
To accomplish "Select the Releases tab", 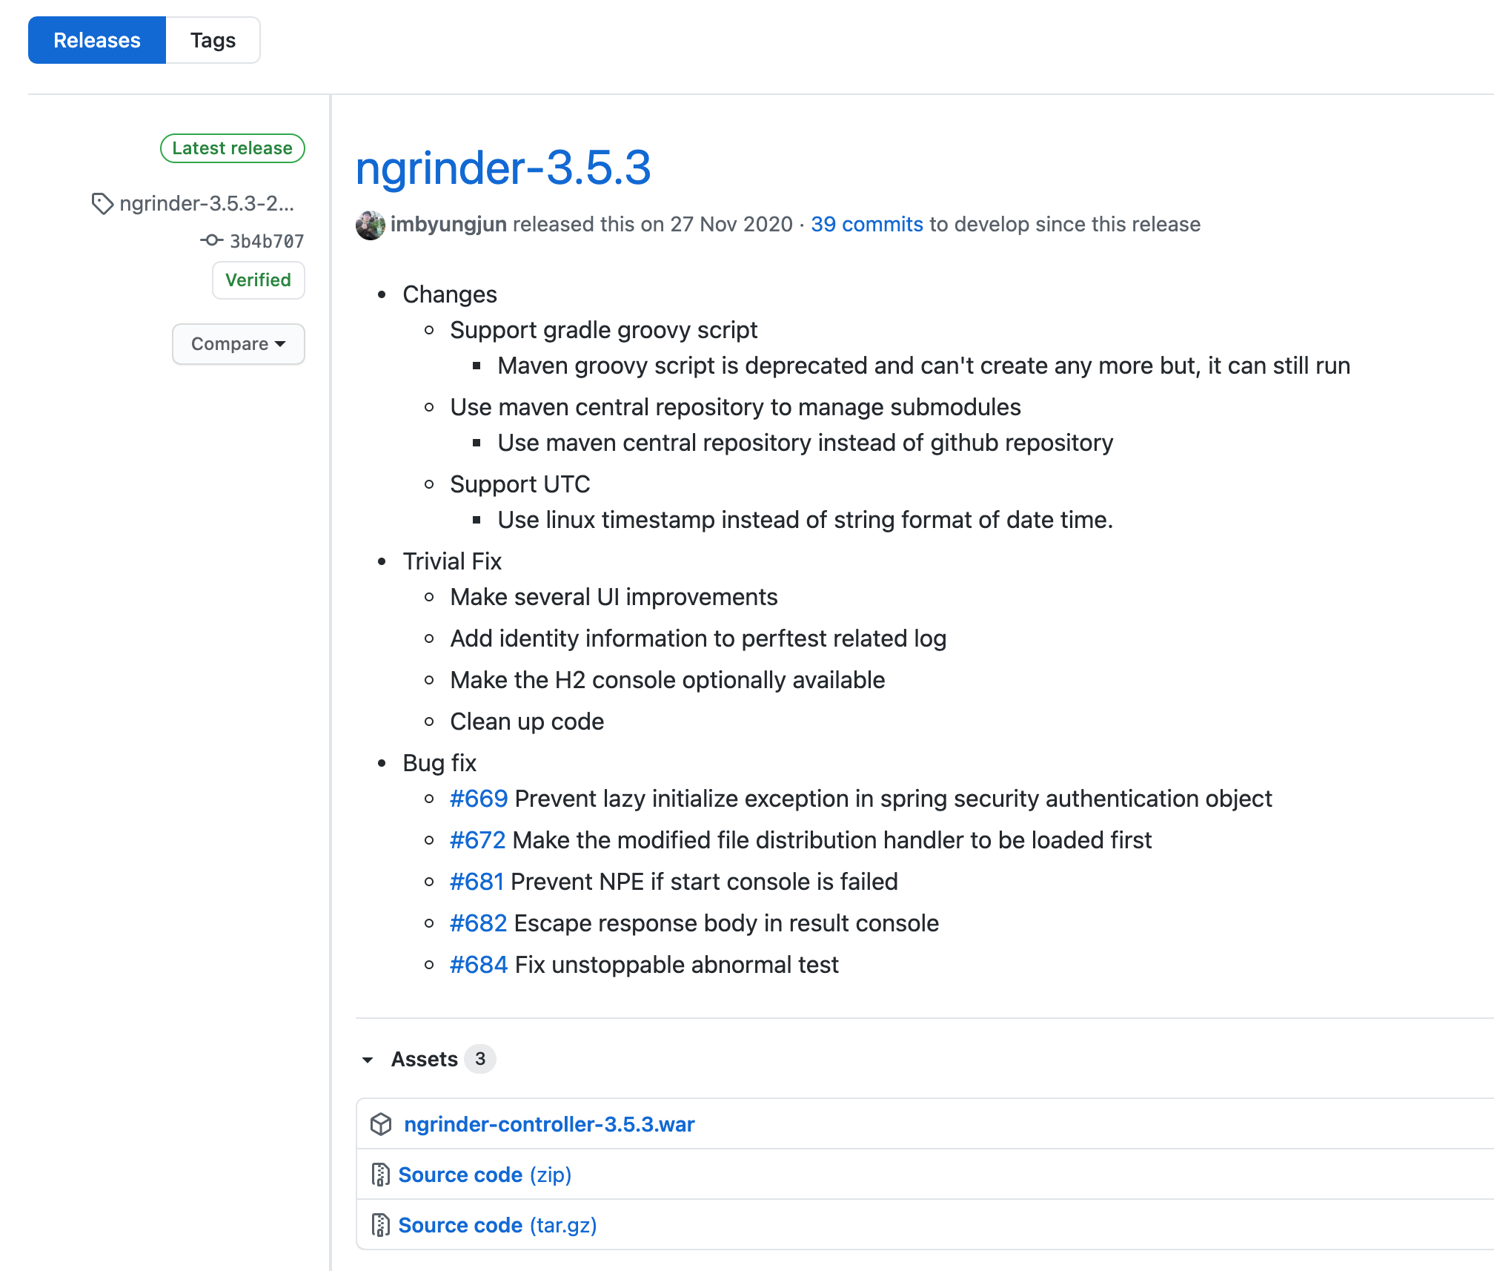I will tap(97, 40).
